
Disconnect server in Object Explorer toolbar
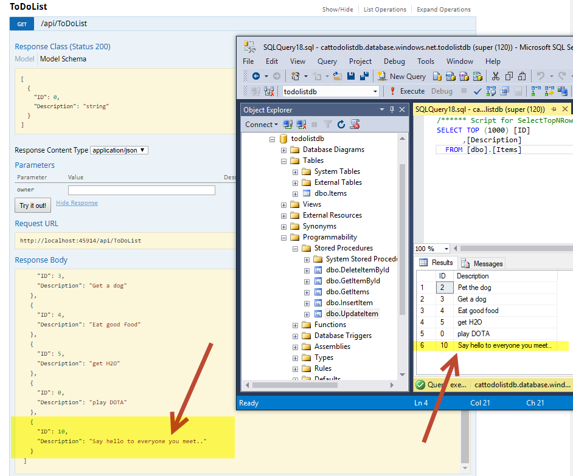click(x=301, y=125)
